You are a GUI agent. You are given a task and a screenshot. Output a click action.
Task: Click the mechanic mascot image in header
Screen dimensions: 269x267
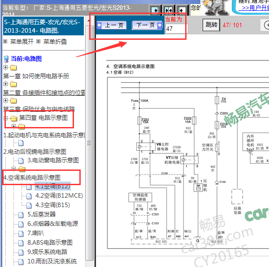(215, 8)
